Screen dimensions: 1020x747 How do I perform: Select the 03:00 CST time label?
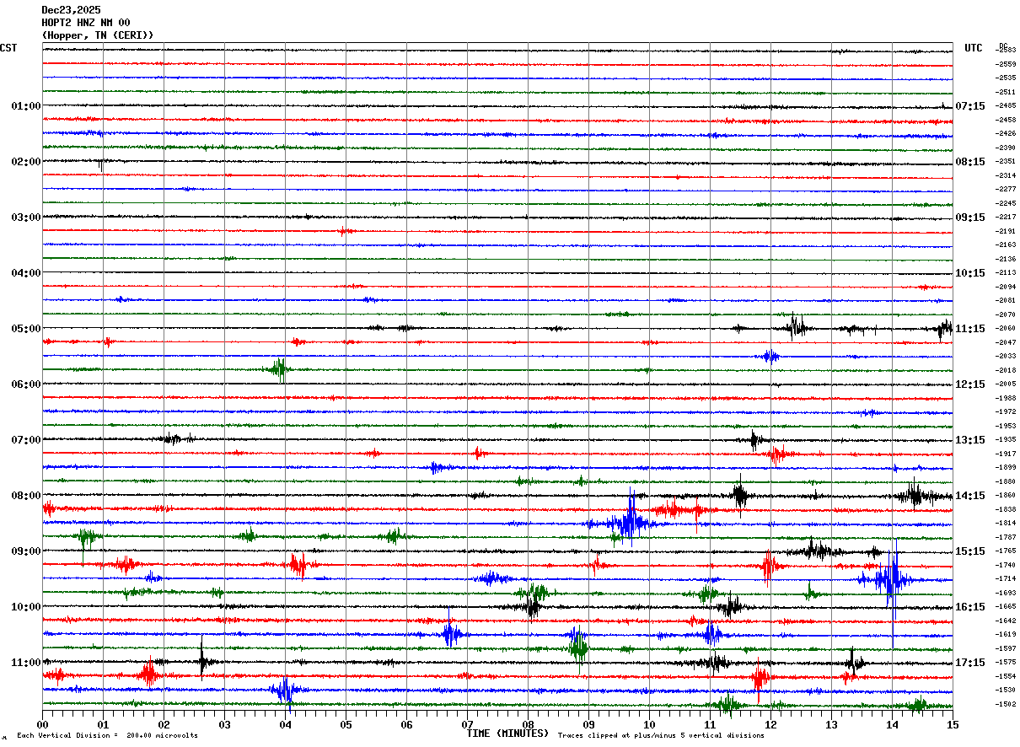26,218
